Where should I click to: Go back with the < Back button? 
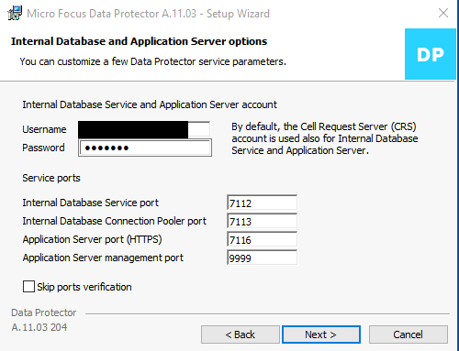pos(241,335)
